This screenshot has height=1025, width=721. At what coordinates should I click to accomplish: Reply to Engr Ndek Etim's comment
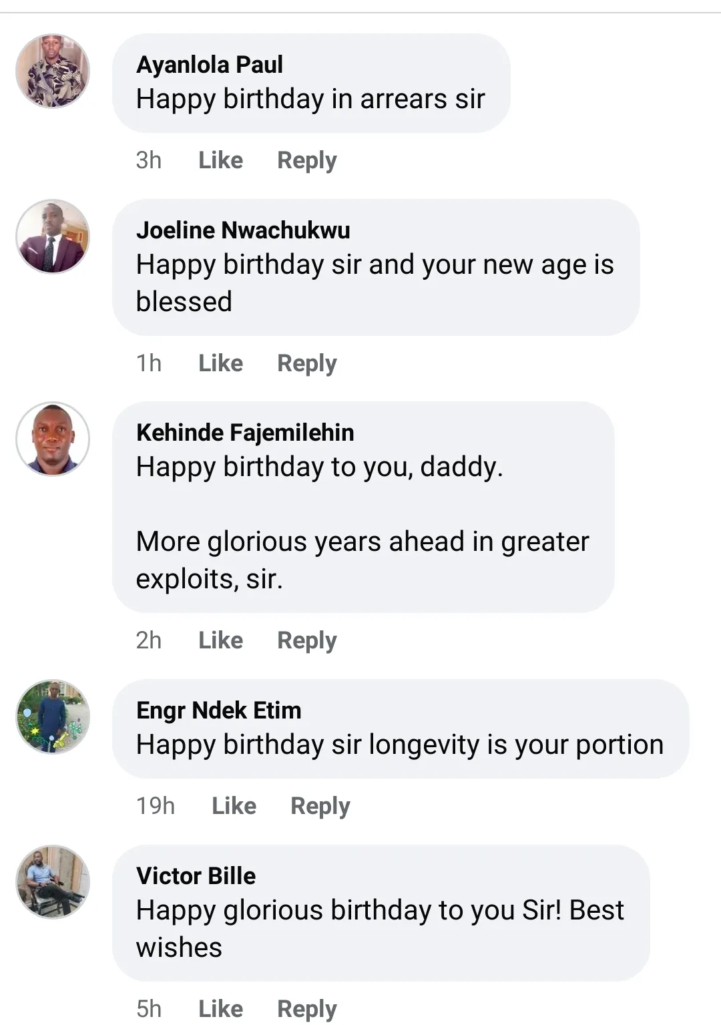320,806
